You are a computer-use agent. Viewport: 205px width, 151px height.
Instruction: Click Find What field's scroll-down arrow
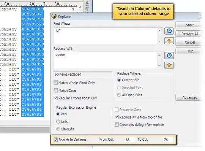click(x=159, y=41)
